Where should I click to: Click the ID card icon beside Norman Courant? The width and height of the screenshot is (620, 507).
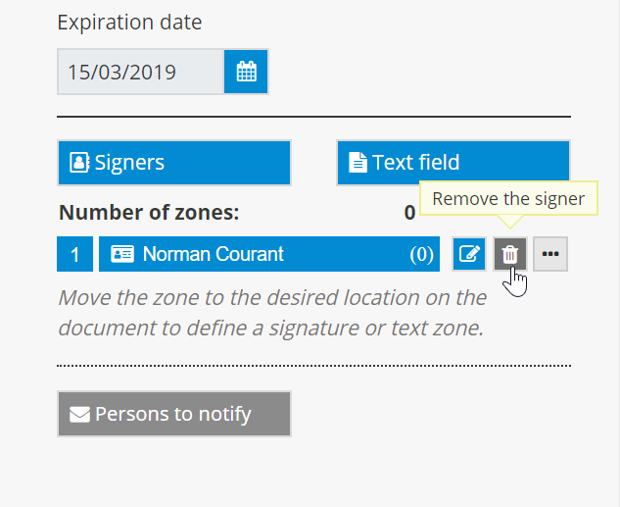(x=122, y=254)
